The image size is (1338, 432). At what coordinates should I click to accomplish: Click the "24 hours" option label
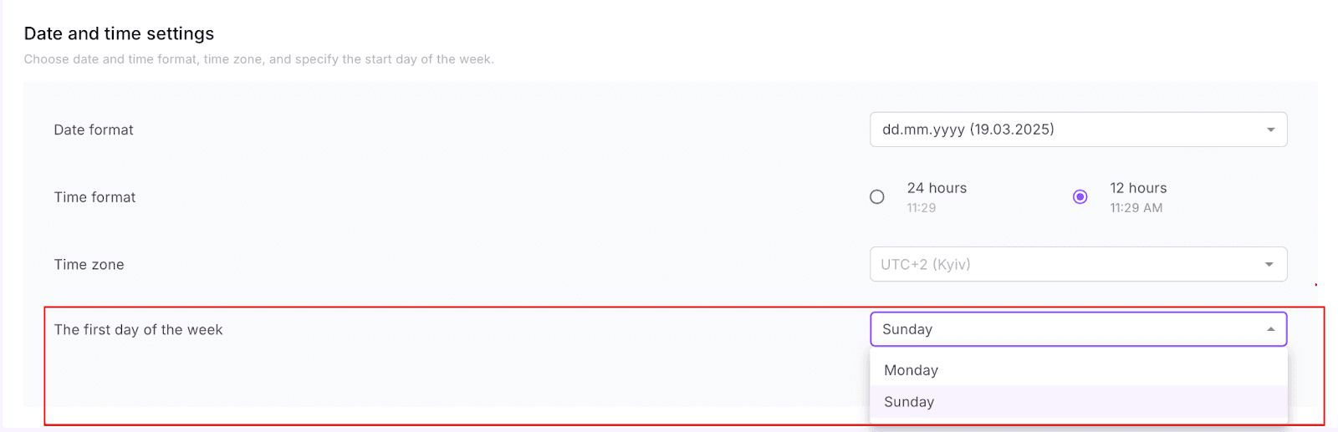[x=937, y=188]
